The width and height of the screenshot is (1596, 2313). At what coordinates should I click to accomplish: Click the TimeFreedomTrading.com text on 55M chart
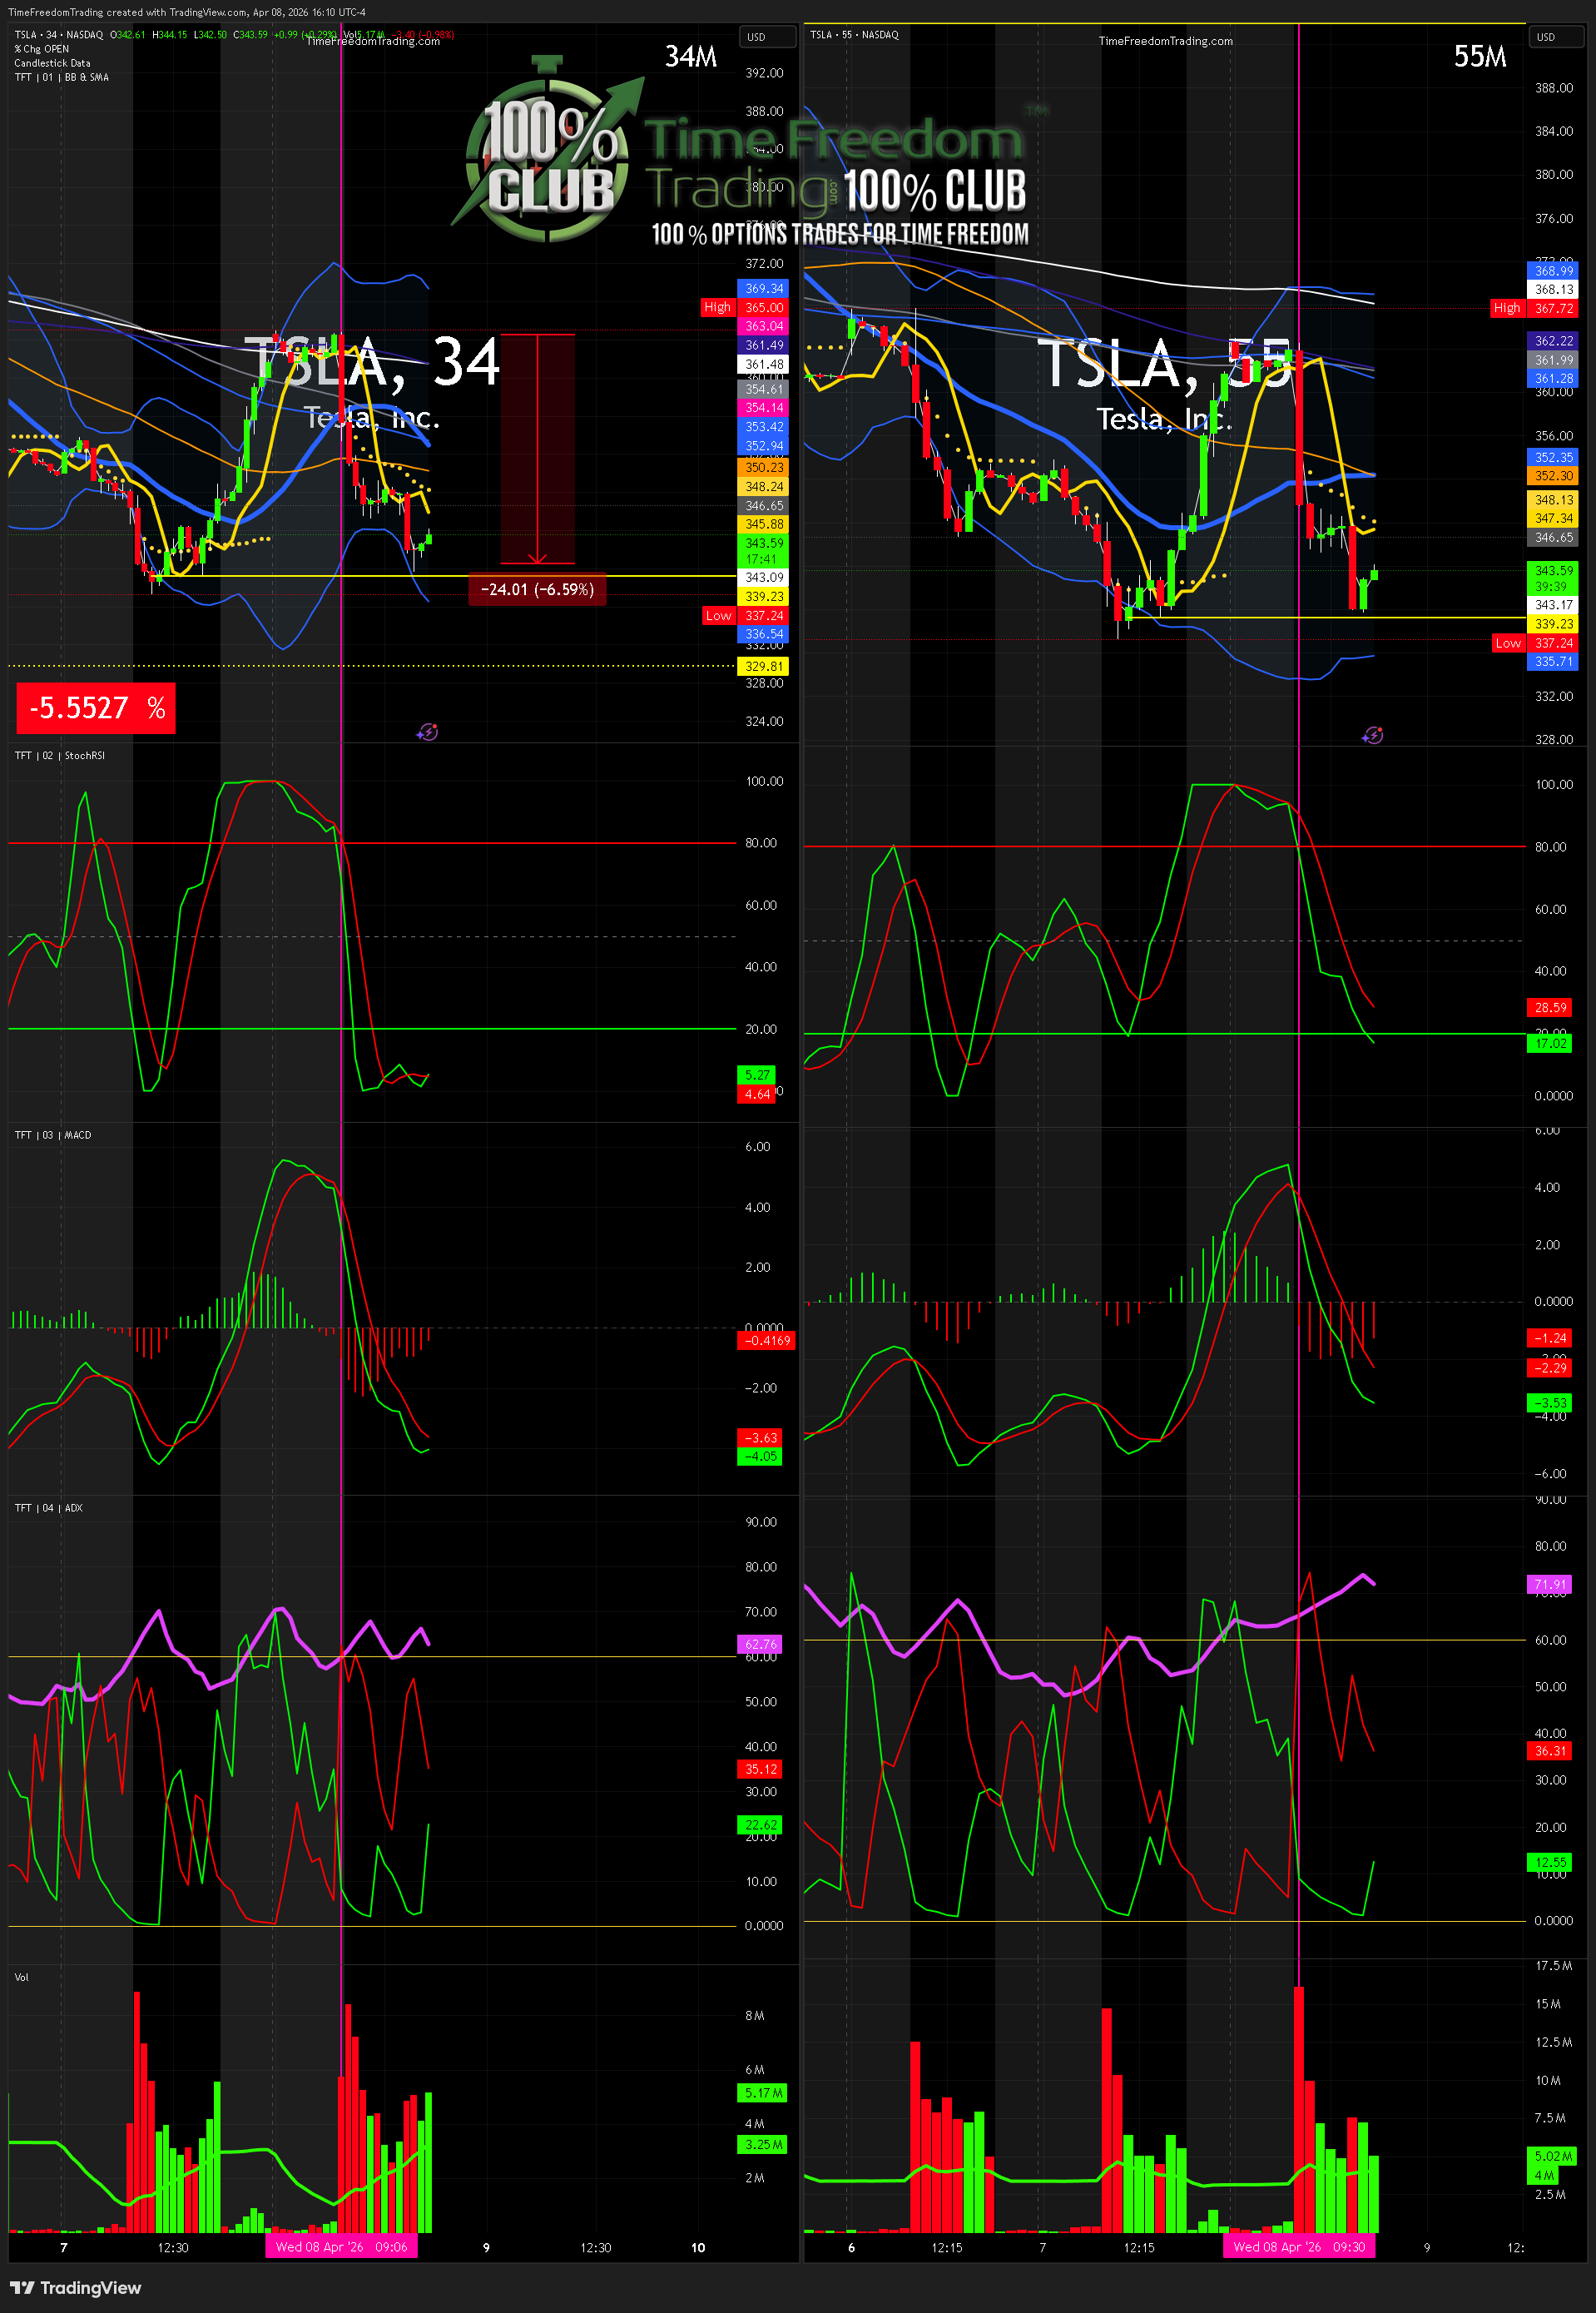(x=1165, y=41)
